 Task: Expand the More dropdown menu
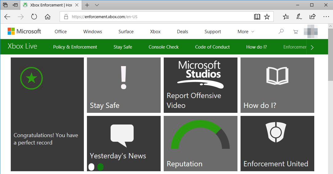point(246,32)
